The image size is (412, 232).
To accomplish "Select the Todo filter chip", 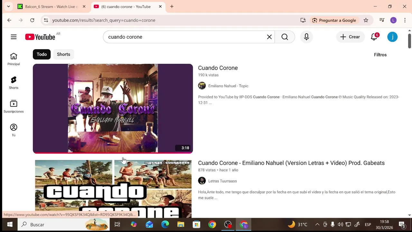I will point(42,54).
